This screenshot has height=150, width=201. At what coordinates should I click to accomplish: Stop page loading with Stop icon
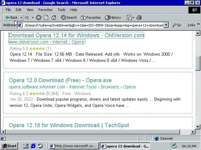coord(38,17)
